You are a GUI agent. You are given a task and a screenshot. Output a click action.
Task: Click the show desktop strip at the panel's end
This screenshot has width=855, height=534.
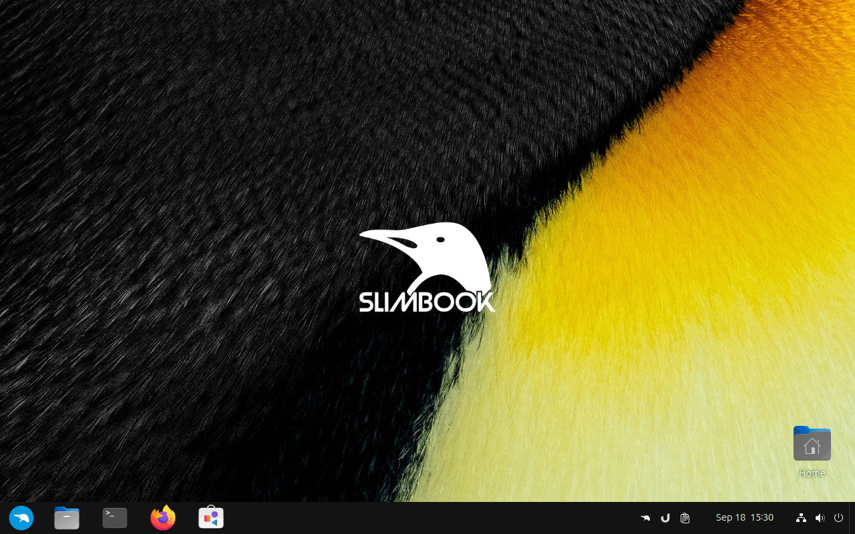pyautogui.click(x=852, y=518)
